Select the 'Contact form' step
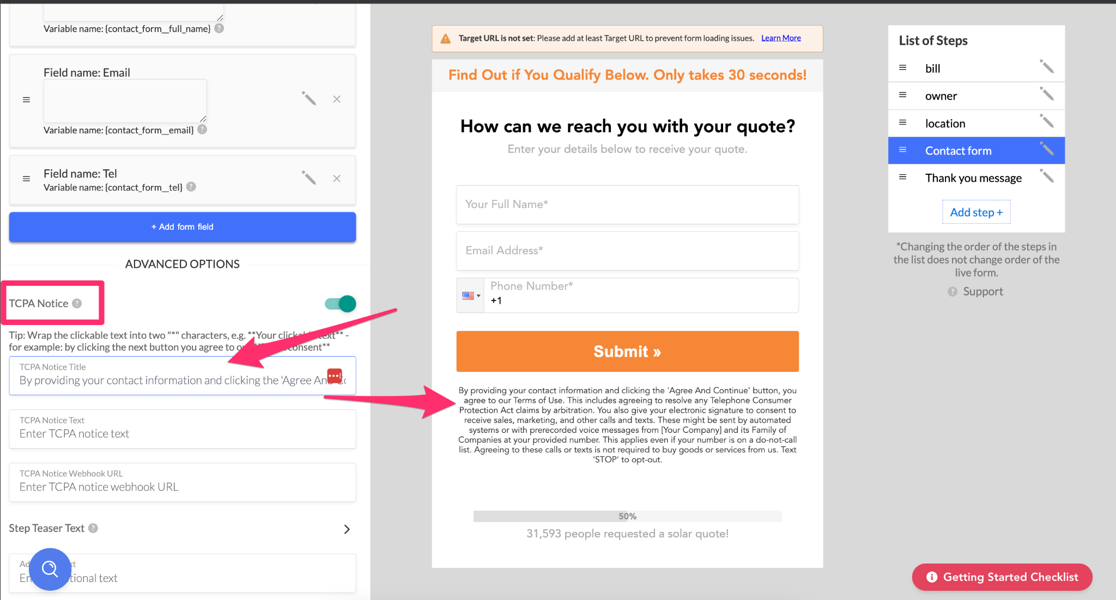Screen dimensions: 1116x600 click(x=958, y=151)
